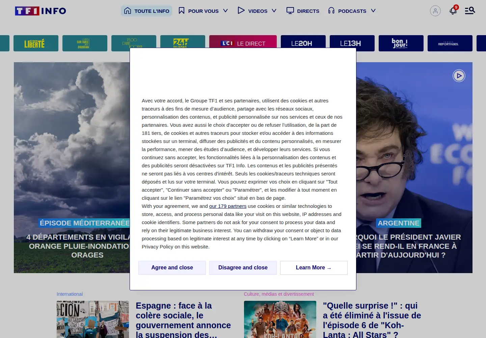
Task: Click the play icon next to Videos
Action: pyautogui.click(x=241, y=10)
